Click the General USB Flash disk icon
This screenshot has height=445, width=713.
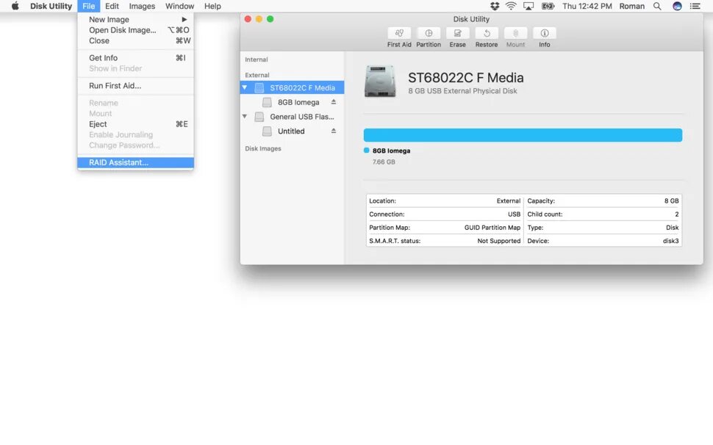tap(259, 117)
